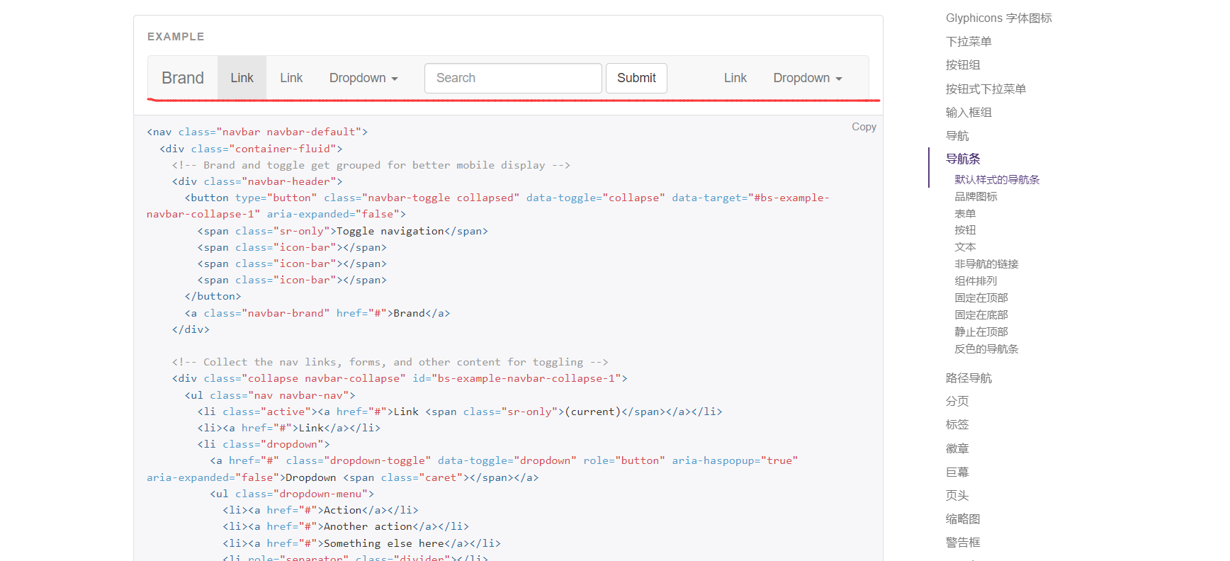
Task: Click code line '<ul class="nav navbar-nav">'
Action: [x=270, y=396]
